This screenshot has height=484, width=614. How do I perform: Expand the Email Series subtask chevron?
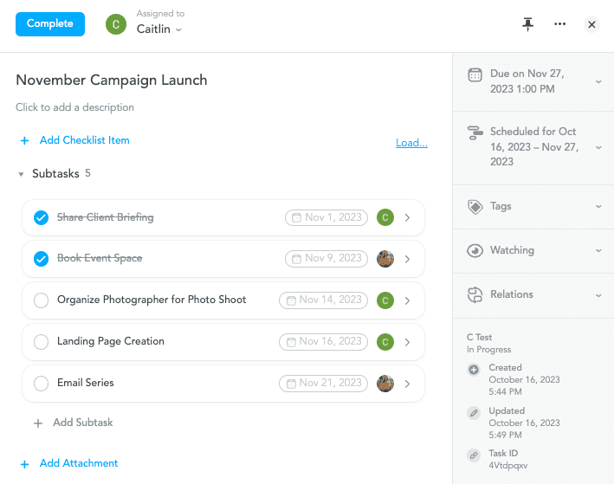pyautogui.click(x=408, y=384)
